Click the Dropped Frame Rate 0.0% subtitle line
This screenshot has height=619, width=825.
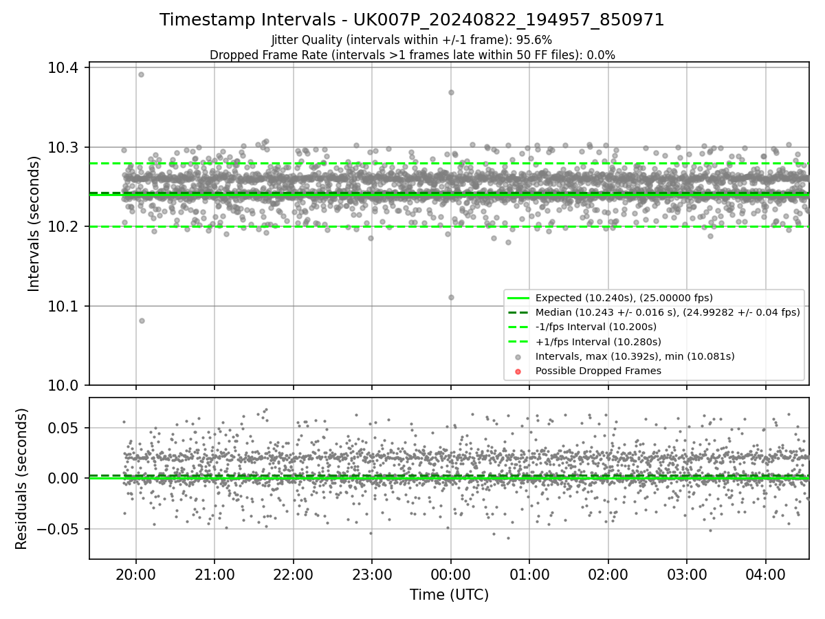point(412,55)
